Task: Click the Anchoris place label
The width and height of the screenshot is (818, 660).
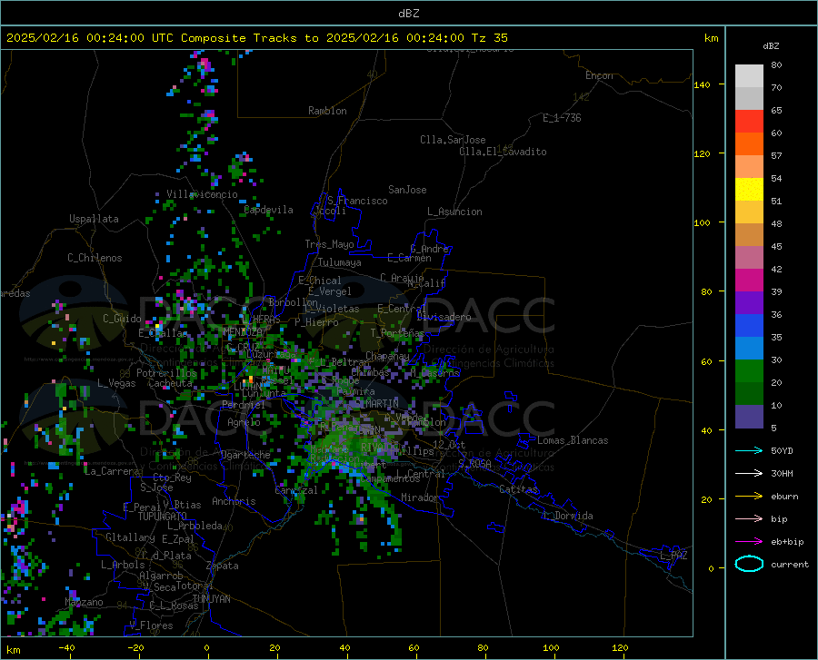Action: [234, 501]
